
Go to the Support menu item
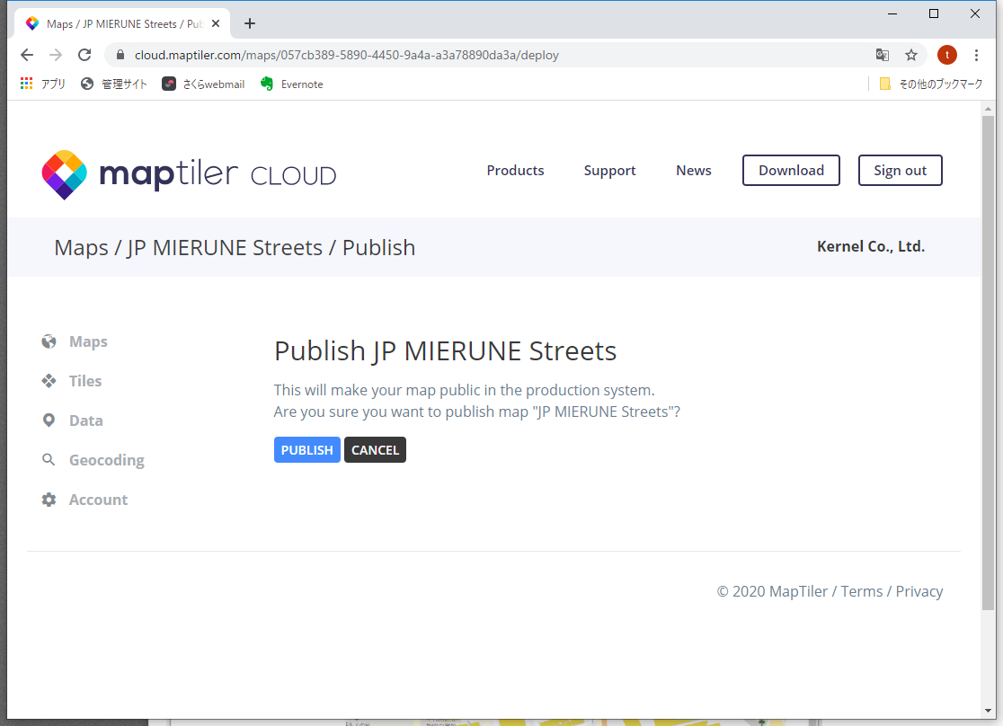[609, 171]
